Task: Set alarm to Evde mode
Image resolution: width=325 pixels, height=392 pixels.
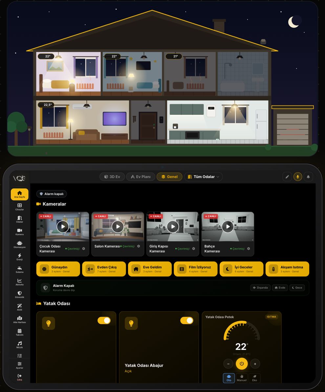Action: pyautogui.click(x=280, y=288)
